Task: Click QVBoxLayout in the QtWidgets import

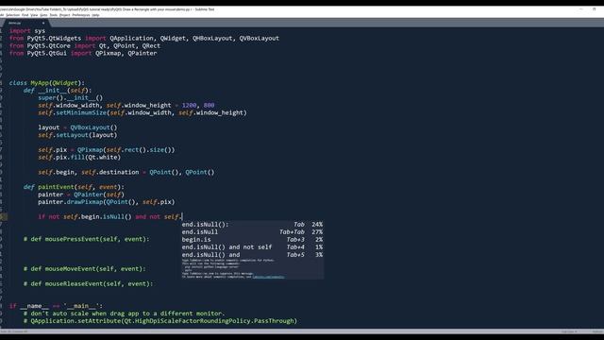Action: [x=260, y=38]
